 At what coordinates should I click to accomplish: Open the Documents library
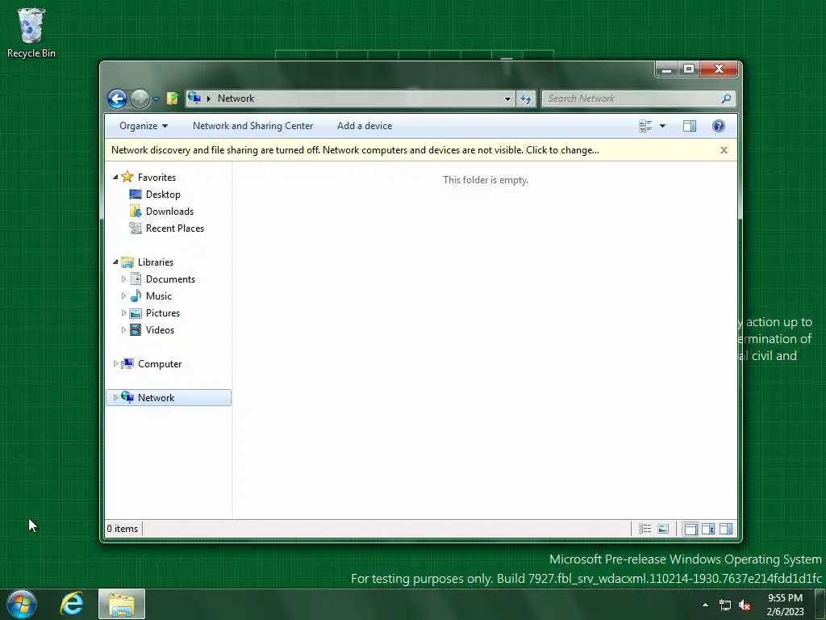tap(170, 279)
